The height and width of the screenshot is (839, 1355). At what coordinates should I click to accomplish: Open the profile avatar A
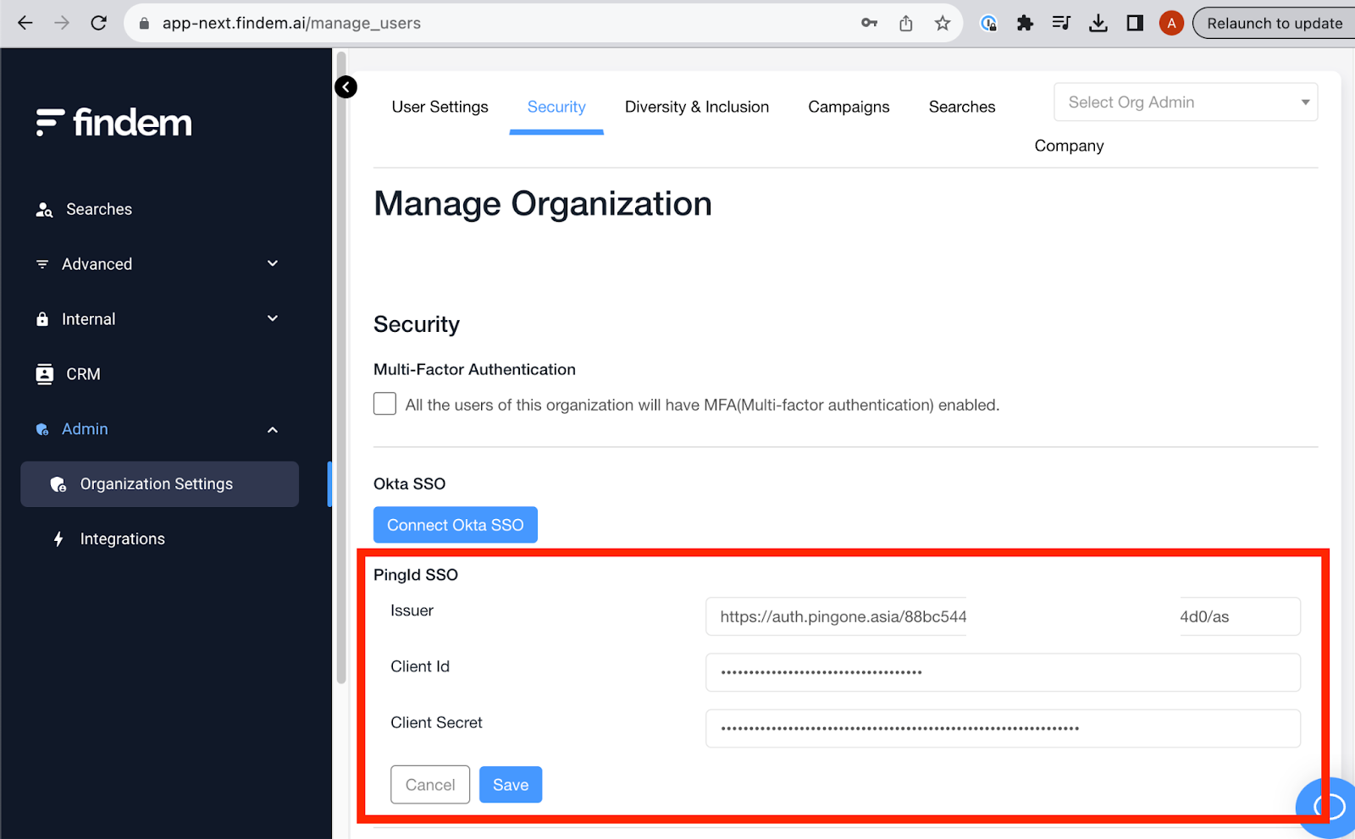(x=1171, y=23)
